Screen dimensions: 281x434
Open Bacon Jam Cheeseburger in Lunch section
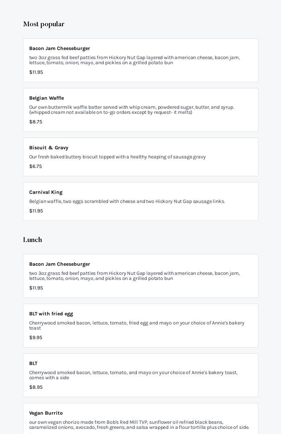coord(59,264)
